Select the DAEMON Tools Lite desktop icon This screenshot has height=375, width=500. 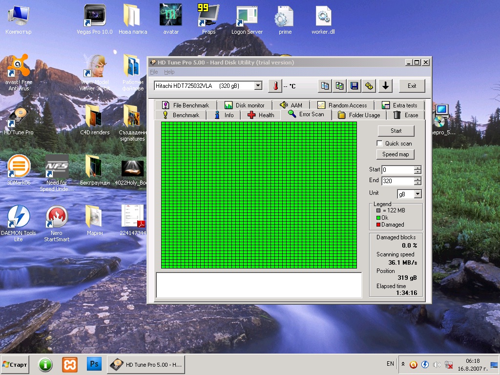[19, 223]
